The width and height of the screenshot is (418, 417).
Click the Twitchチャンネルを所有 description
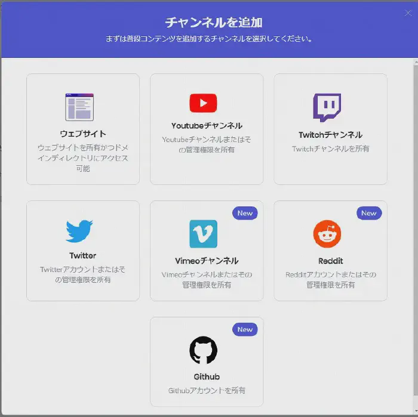331,149
